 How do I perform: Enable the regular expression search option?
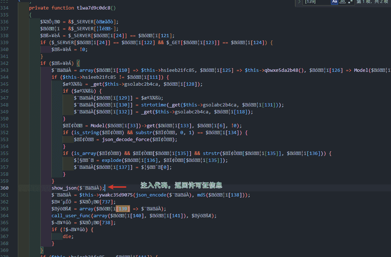(x=350, y=2)
